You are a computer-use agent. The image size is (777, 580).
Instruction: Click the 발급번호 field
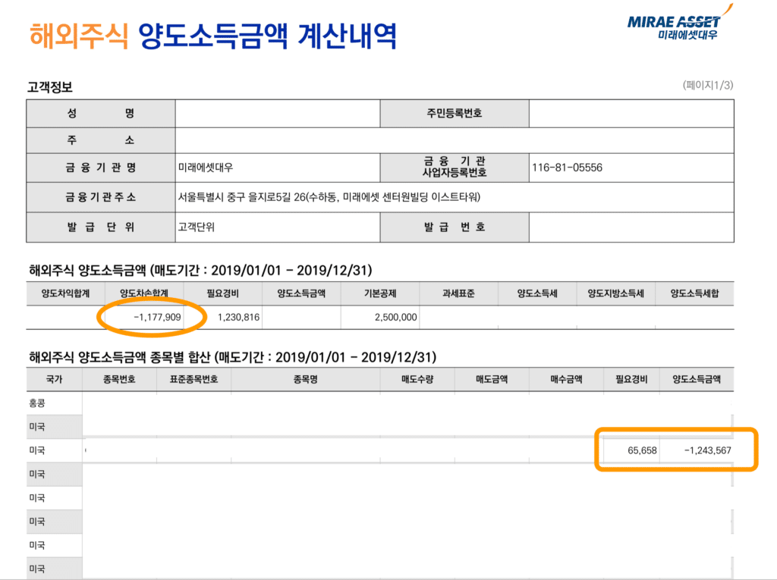click(453, 226)
